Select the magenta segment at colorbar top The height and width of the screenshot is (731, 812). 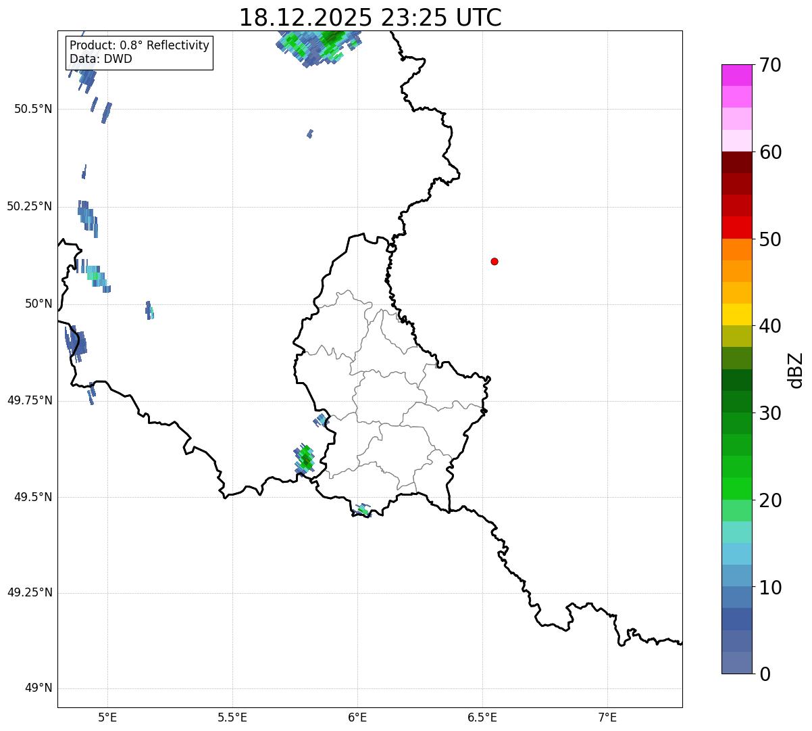(x=736, y=75)
